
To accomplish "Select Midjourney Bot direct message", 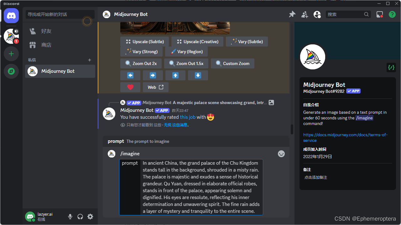I will [x=60, y=71].
